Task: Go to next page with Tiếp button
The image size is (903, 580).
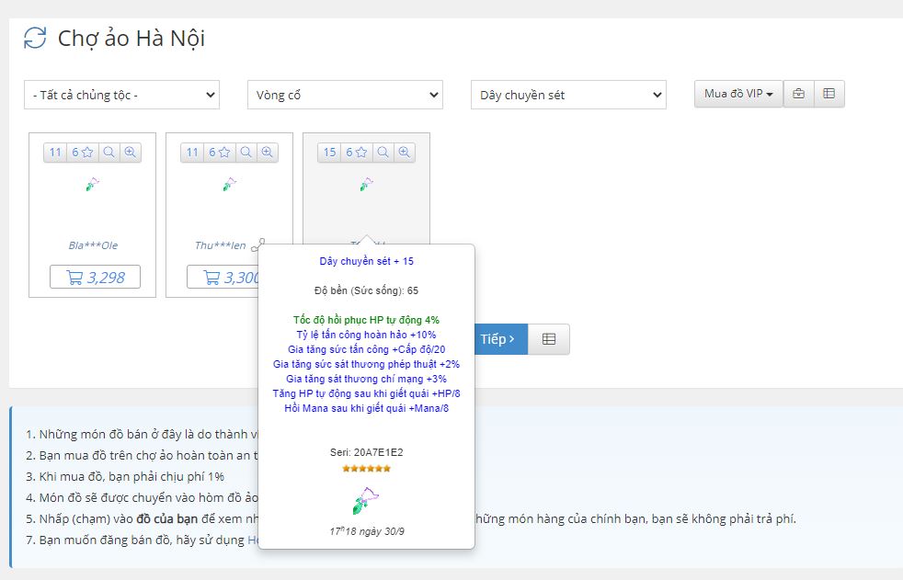Action: point(497,339)
